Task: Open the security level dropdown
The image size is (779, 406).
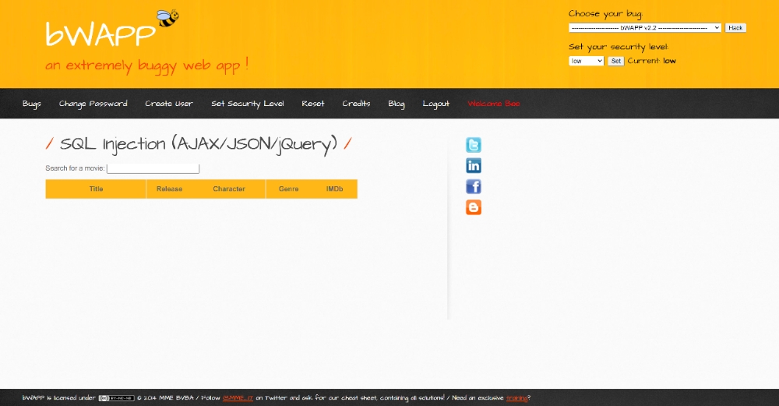Action: [587, 61]
